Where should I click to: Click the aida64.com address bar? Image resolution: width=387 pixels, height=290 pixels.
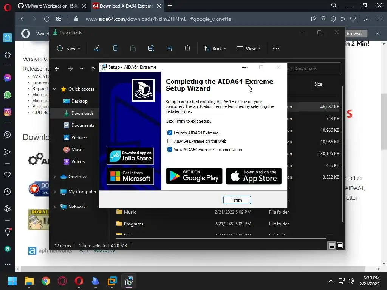[x=158, y=19]
